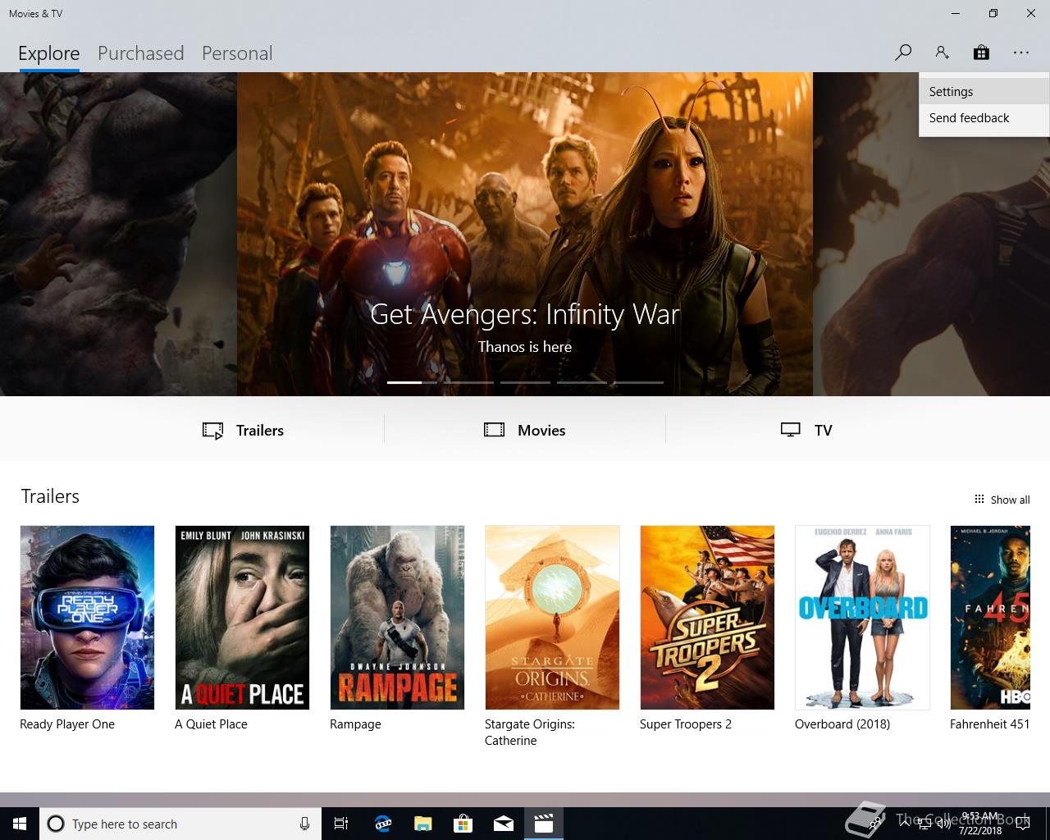This screenshot has height=840, width=1050.
Task: Click the Movies & TV taskbar icon
Action: (x=543, y=824)
